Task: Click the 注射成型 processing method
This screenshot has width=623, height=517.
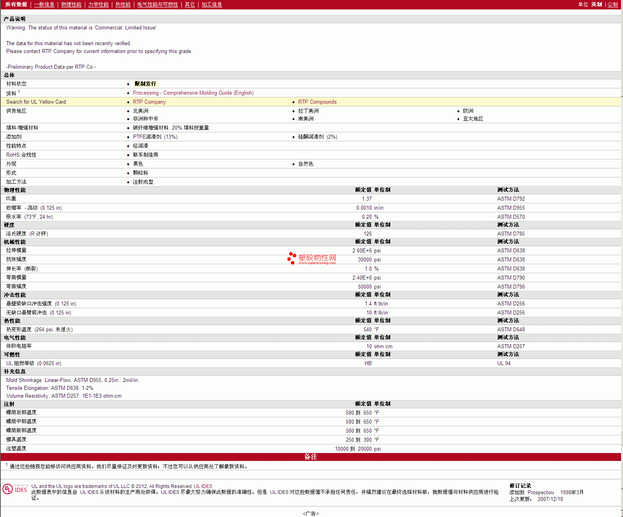Action: pyautogui.click(x=143, y=182)
